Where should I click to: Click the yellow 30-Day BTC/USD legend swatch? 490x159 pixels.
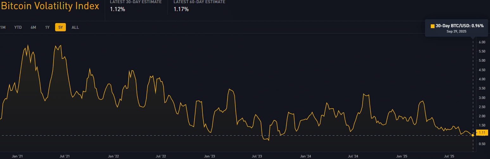coord(433,26)
